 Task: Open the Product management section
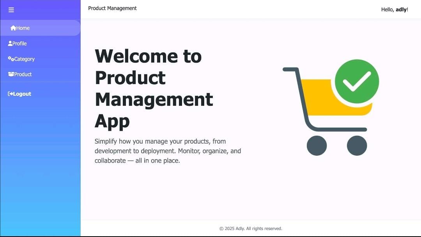pyautogui.click(x=23, y=74)
